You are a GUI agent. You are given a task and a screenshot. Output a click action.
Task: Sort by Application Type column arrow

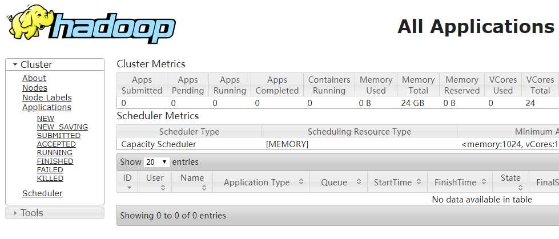301,183
